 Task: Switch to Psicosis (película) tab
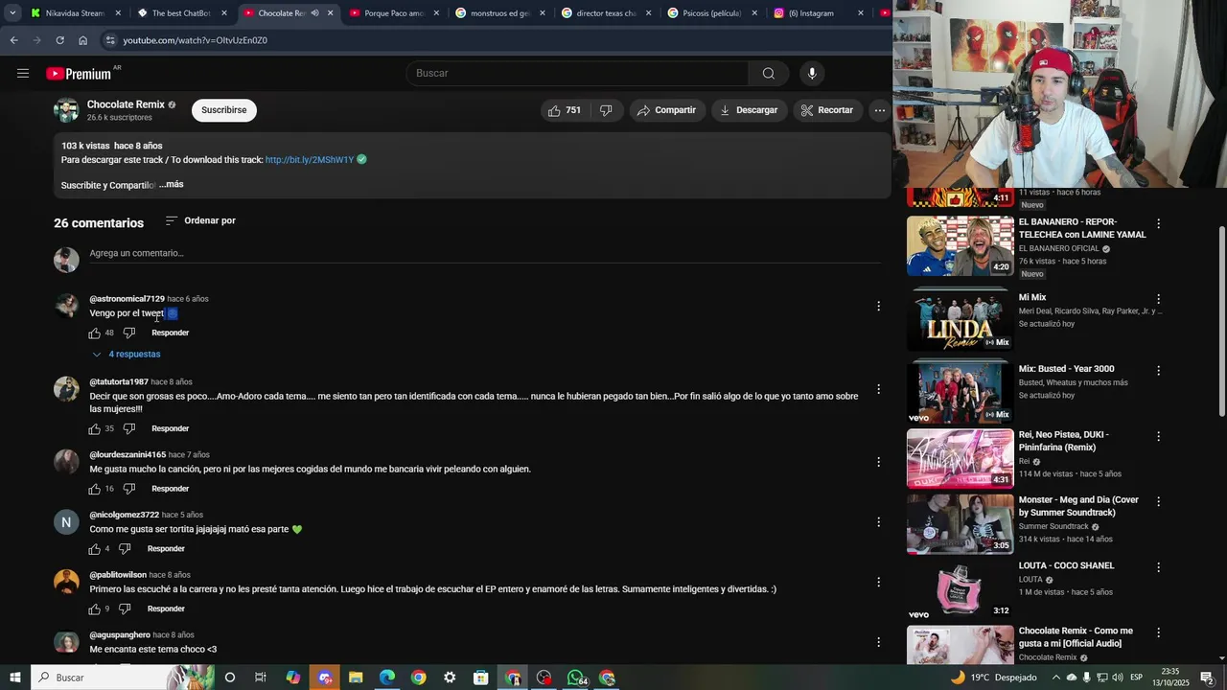712,13
